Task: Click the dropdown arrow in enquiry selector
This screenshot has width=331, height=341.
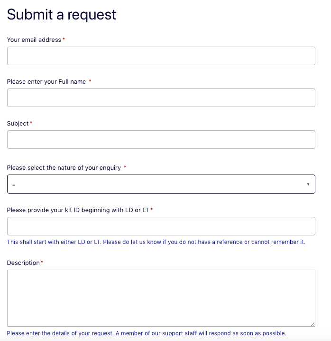Action: (x=308, y=184)
